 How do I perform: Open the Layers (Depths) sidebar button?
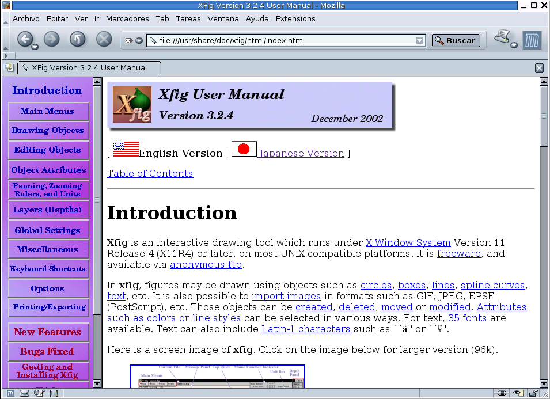(48, 210)
